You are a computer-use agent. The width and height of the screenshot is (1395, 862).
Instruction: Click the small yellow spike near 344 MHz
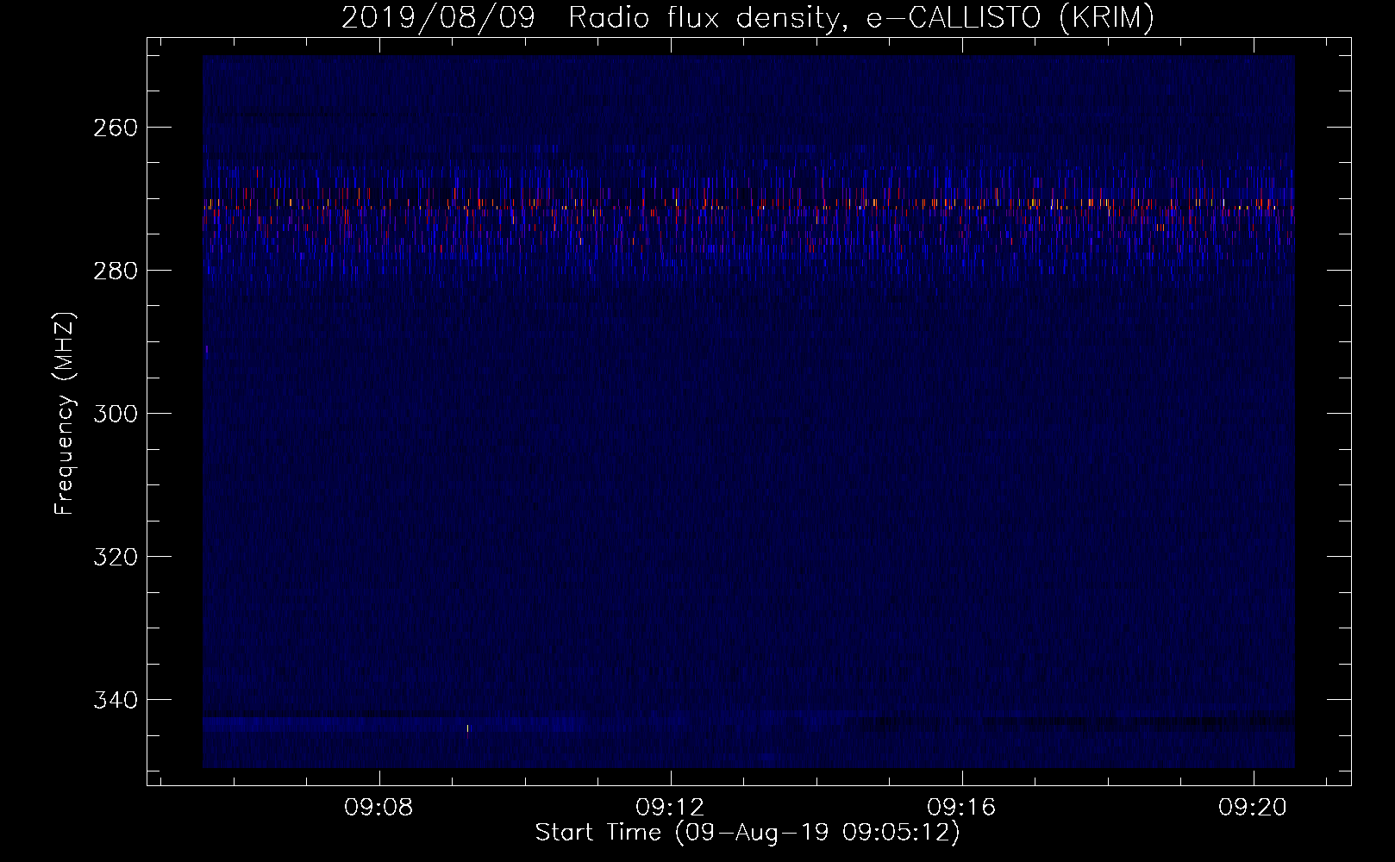pyautogui.click(x=468, y=729)
